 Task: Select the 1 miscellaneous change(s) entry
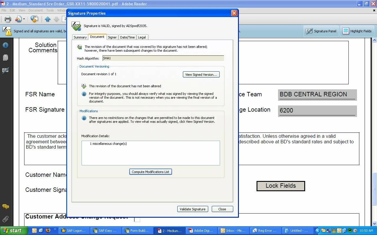point(108,144)
